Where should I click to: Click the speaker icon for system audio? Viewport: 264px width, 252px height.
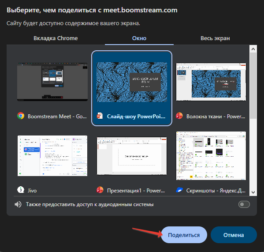[18, 204]
